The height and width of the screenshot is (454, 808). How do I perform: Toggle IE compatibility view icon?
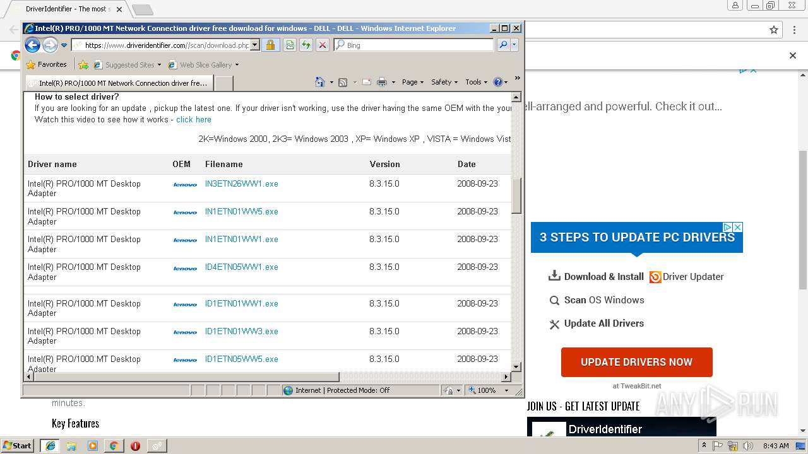pyautogui.click(x=289, y=45)
